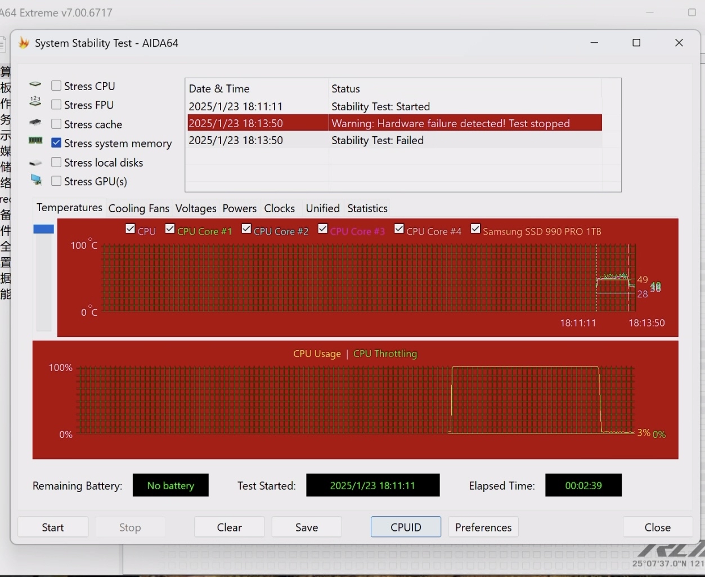Switch to the Cooling Fans tab
Viewport: 705px width, 577px height.
[x=138, y=208]
